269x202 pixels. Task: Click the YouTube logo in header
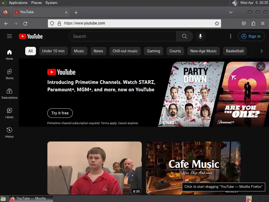click(31, 36)
